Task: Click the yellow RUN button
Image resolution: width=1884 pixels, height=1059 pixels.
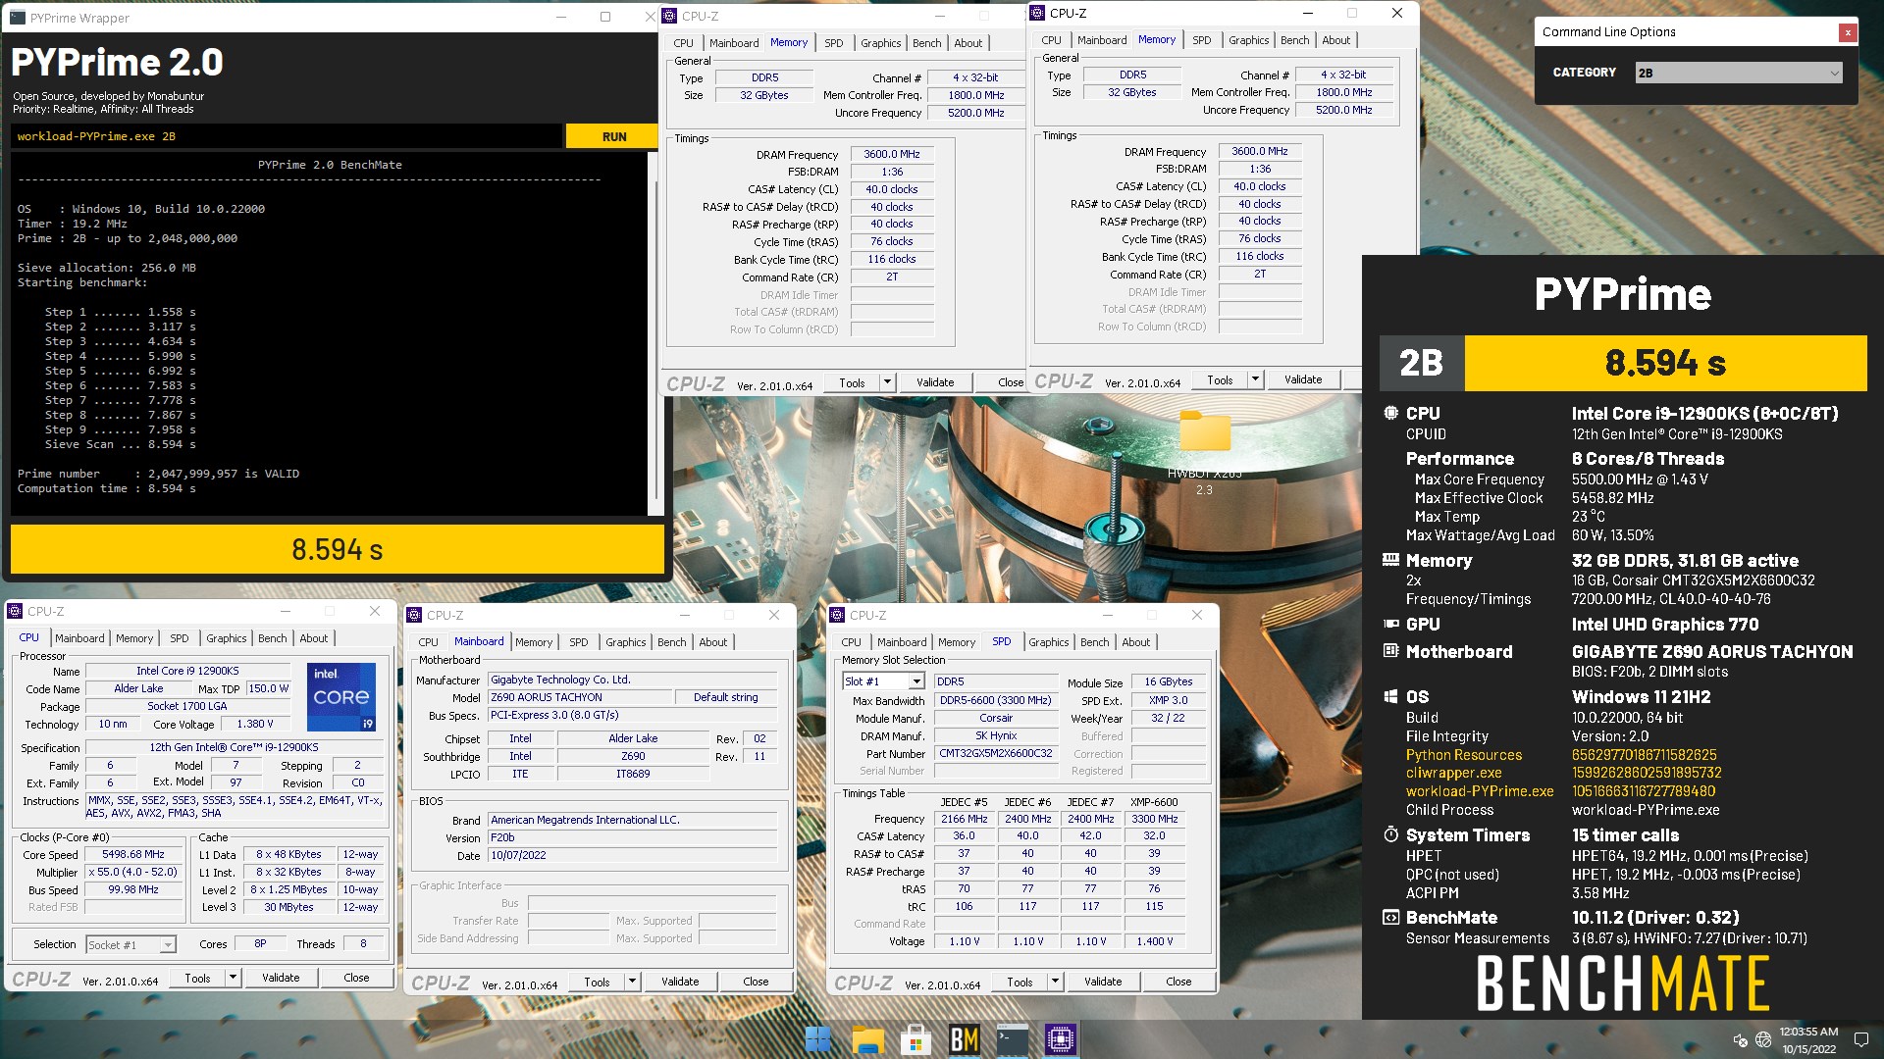Action: (613, 136)
